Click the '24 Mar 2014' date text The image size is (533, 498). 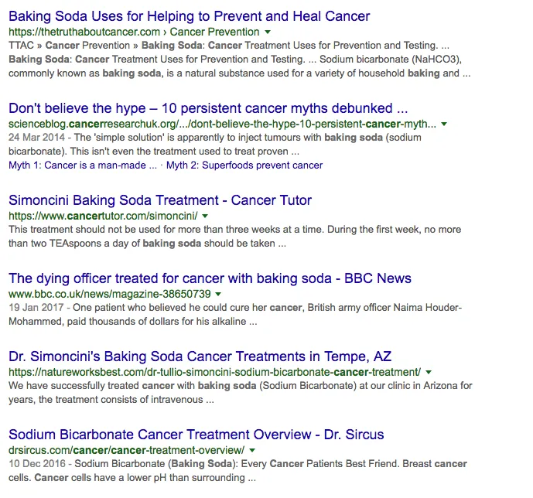pos(36,137)
